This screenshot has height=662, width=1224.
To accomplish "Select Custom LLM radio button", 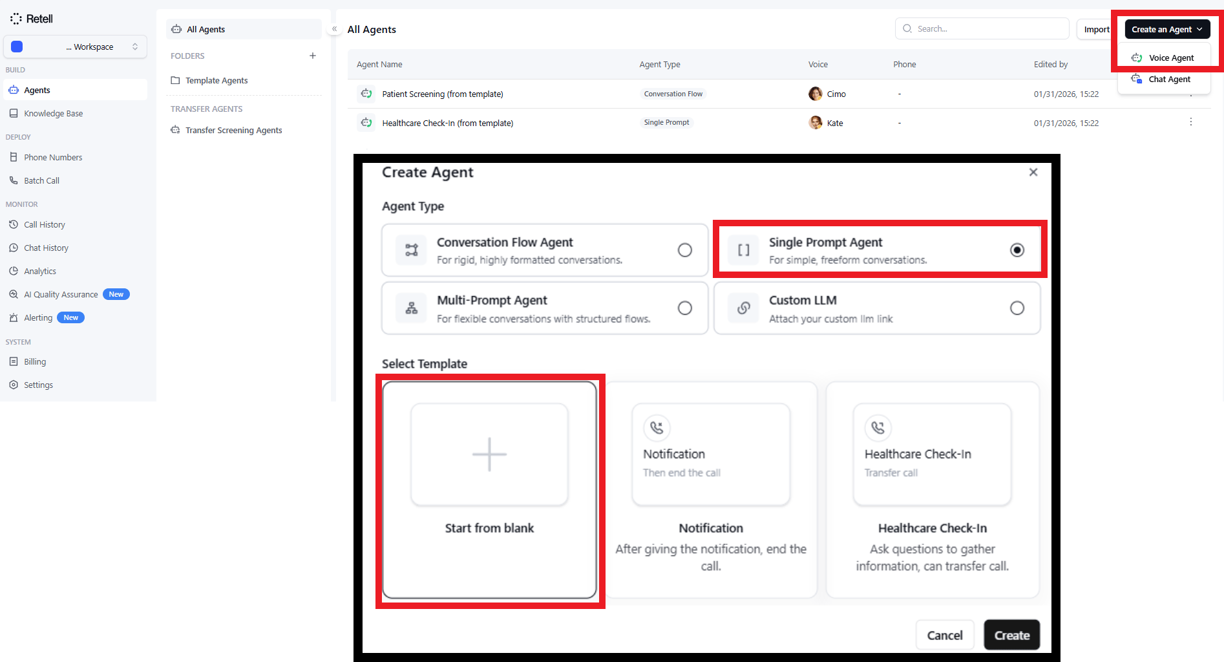I will [x=1017, y=308].
